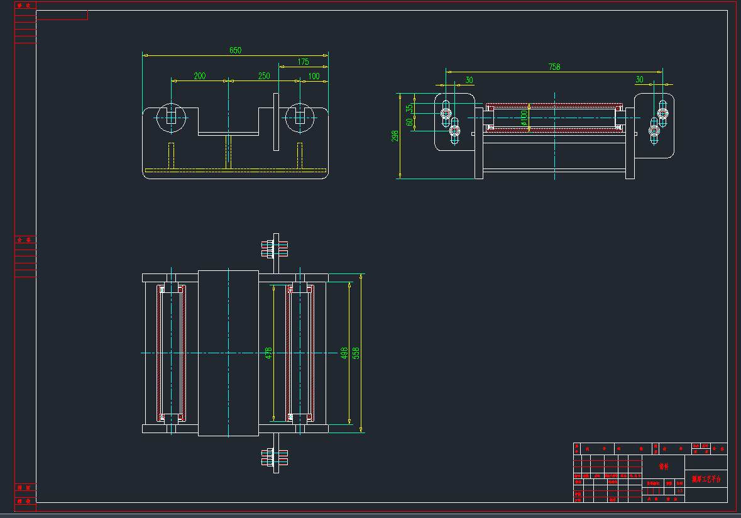Click the 758 overall length dimension

pos(555,67)
